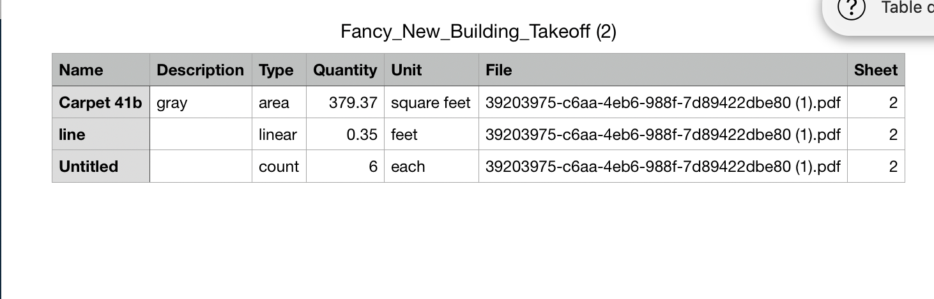
Task: Select the Name column header cell
Action: 100,70
